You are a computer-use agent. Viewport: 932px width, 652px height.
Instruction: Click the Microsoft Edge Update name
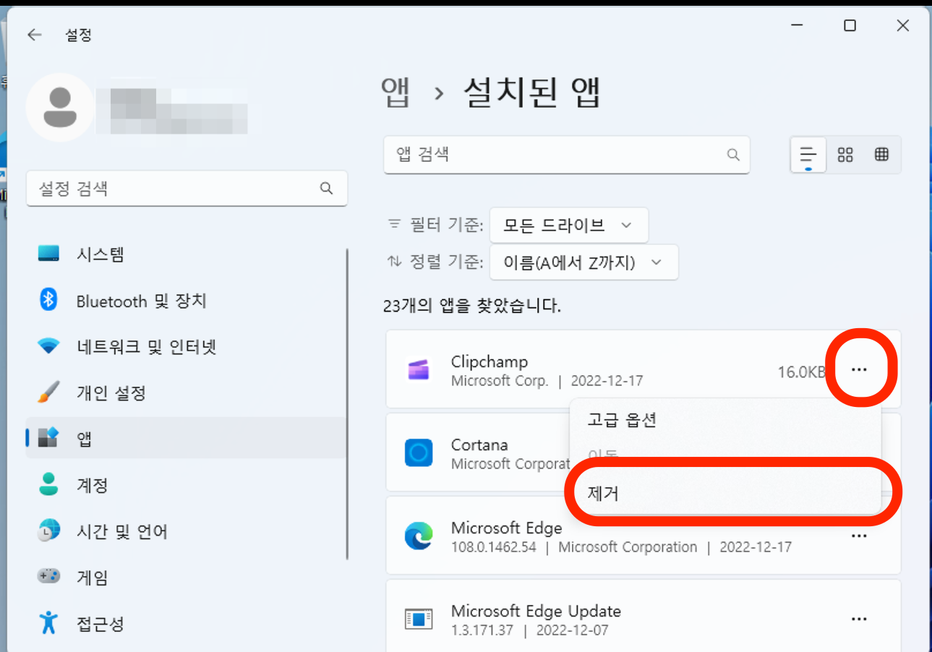coord(536,611)
